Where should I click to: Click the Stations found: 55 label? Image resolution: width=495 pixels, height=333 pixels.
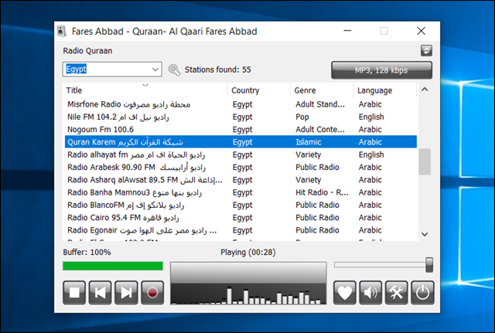(218, 70)
